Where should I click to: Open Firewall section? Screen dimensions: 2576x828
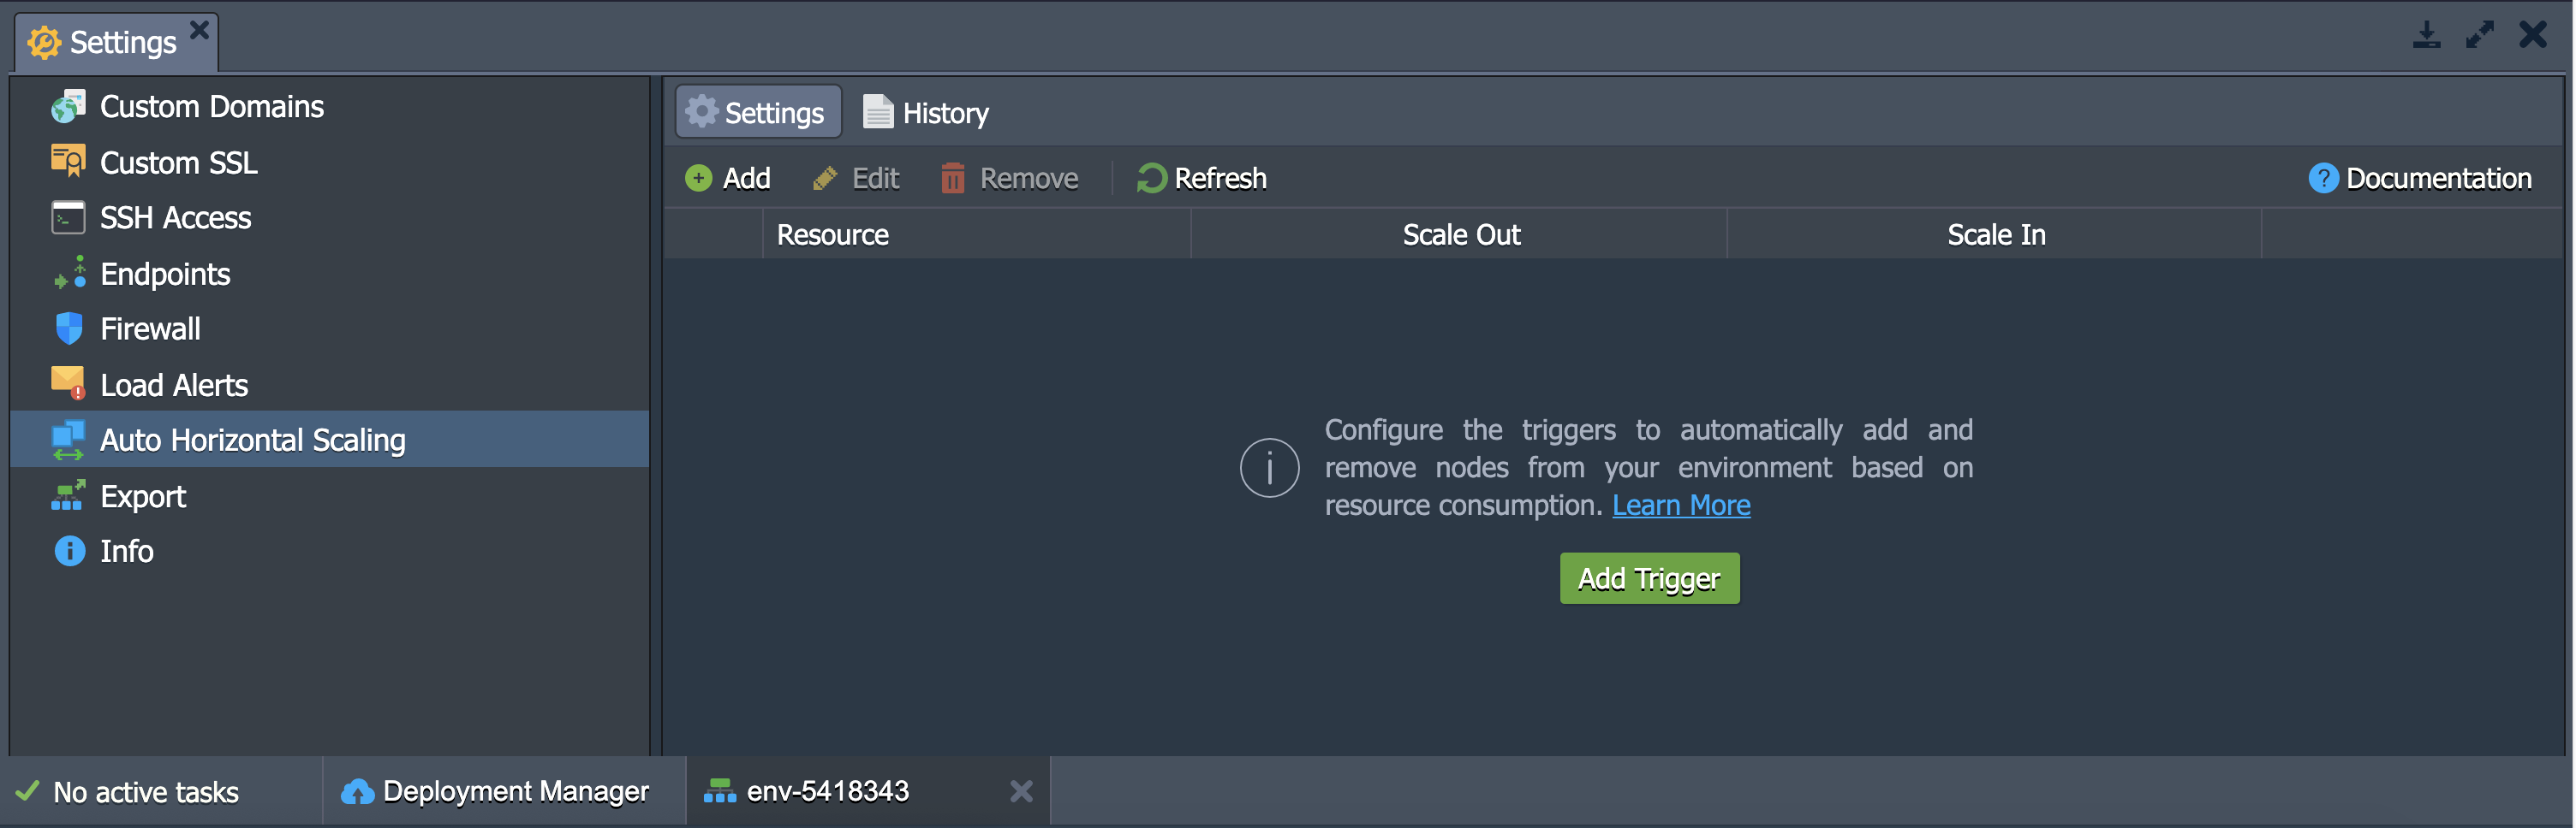pos(150,328)
